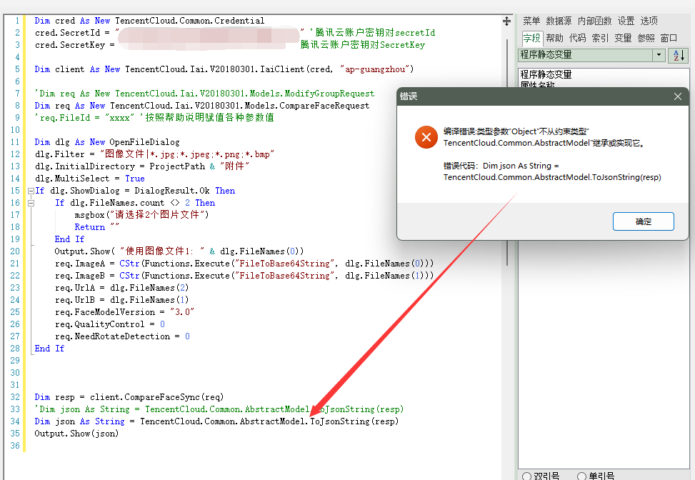Click the A-Z sort icon button
695x480 pixels.
click(678, 56)
